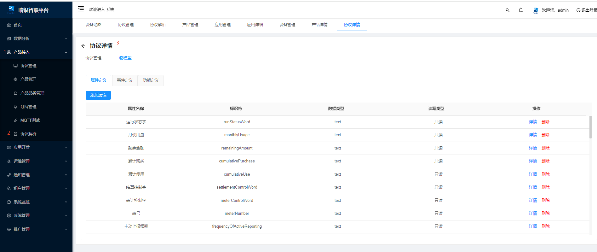This screenshot has width=597, height=252.
Task: Expand the 租户管理 menu chevron
Action: point(66,188)
